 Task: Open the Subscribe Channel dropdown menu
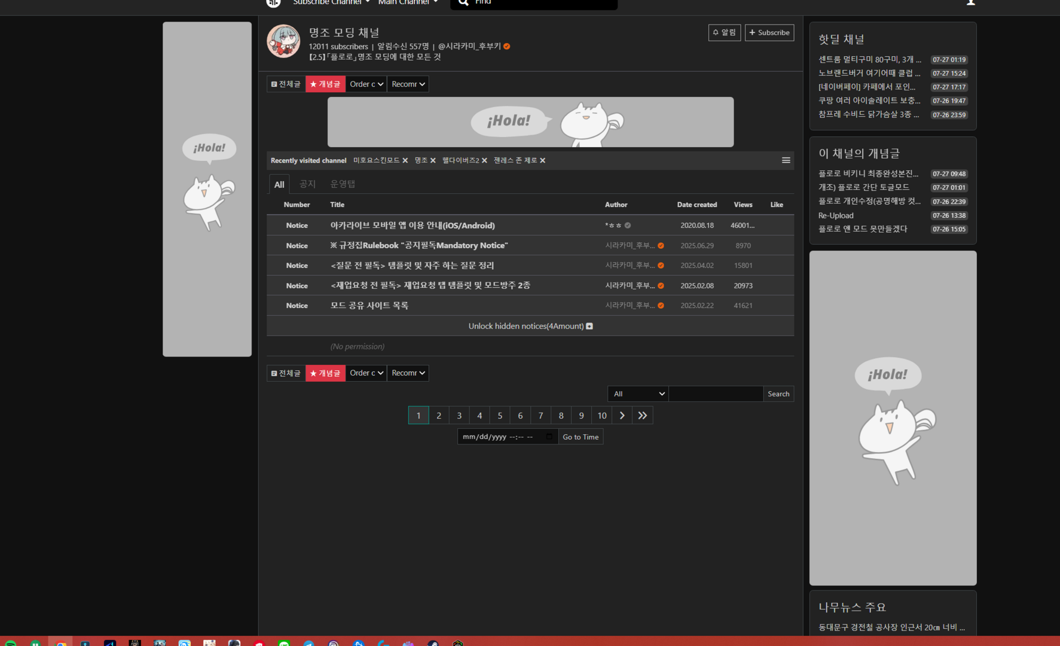click(x=331, y=2)
